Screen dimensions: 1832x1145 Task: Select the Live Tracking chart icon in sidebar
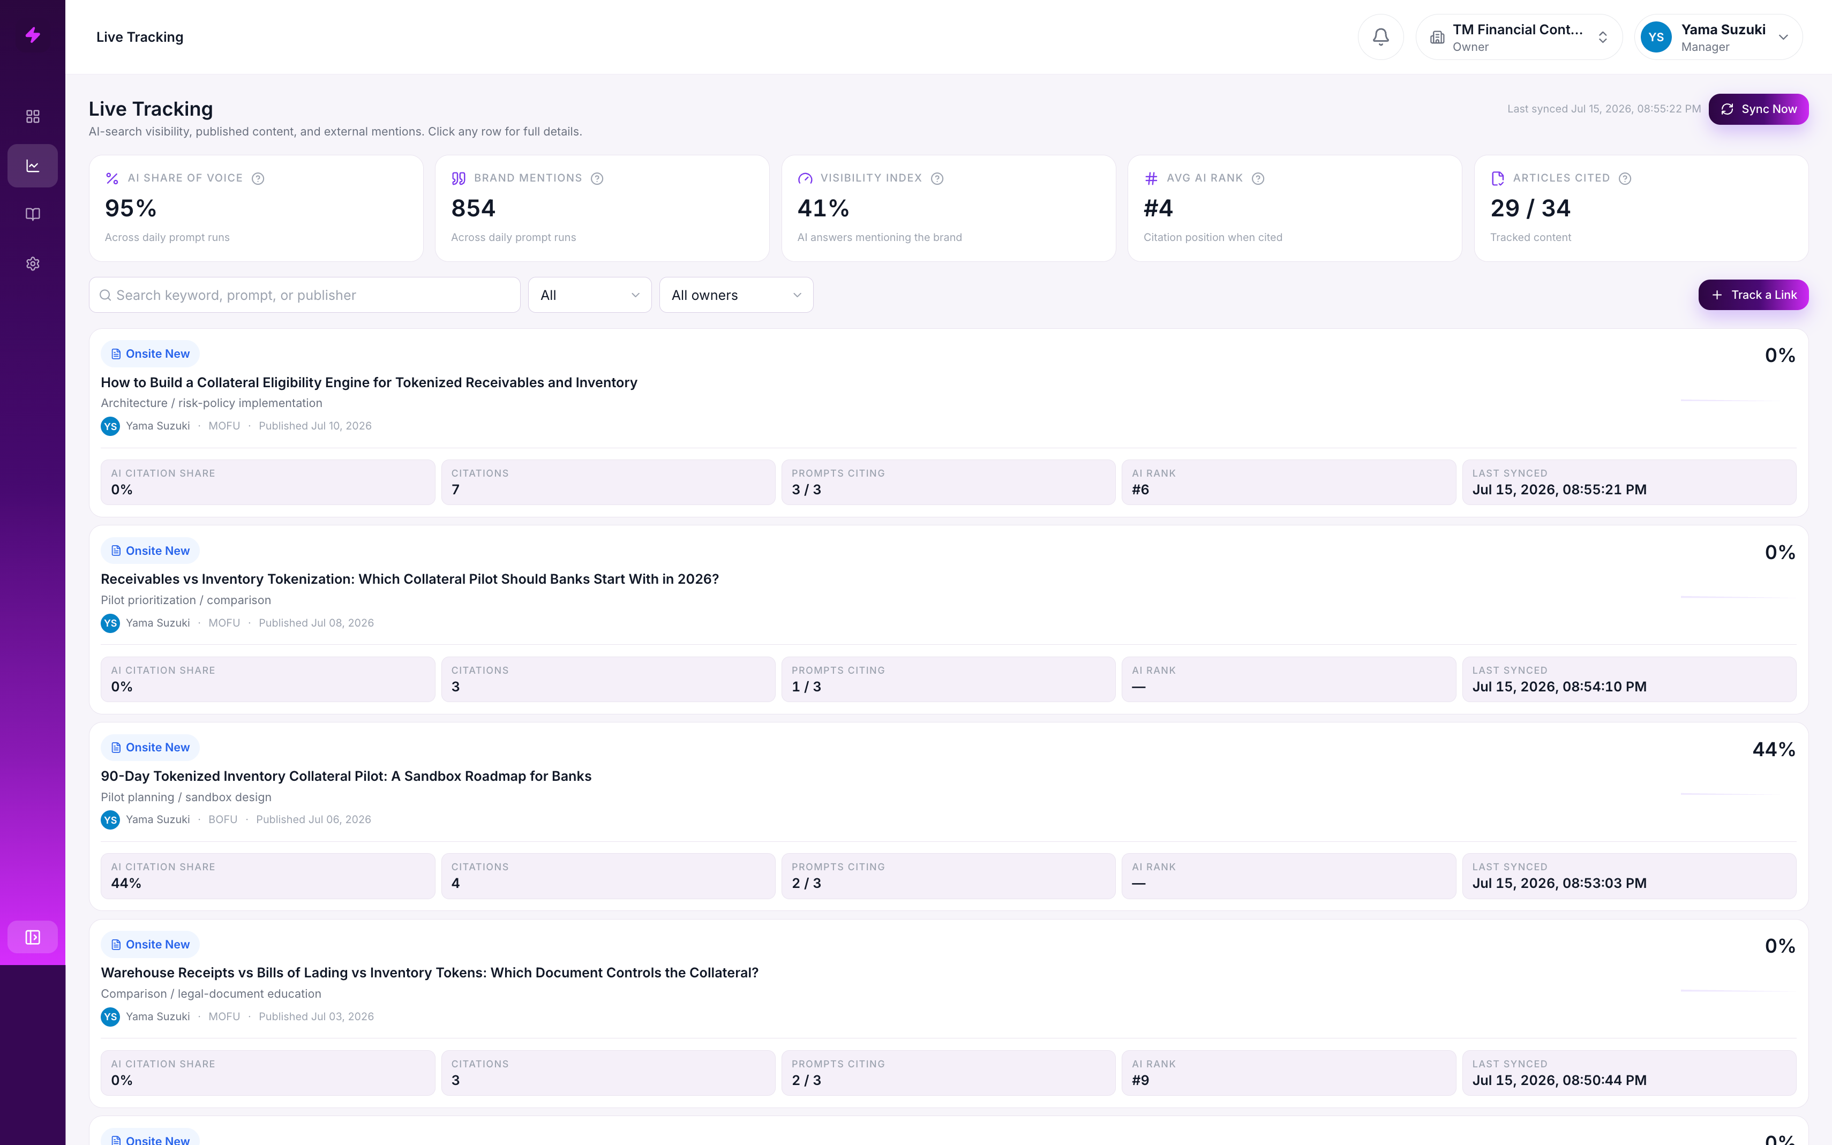coord(33,166)
